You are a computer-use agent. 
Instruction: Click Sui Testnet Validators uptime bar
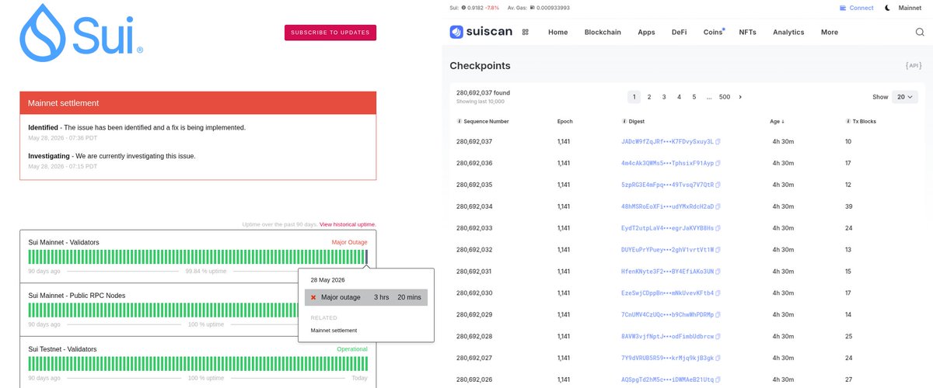click(197, 365)
